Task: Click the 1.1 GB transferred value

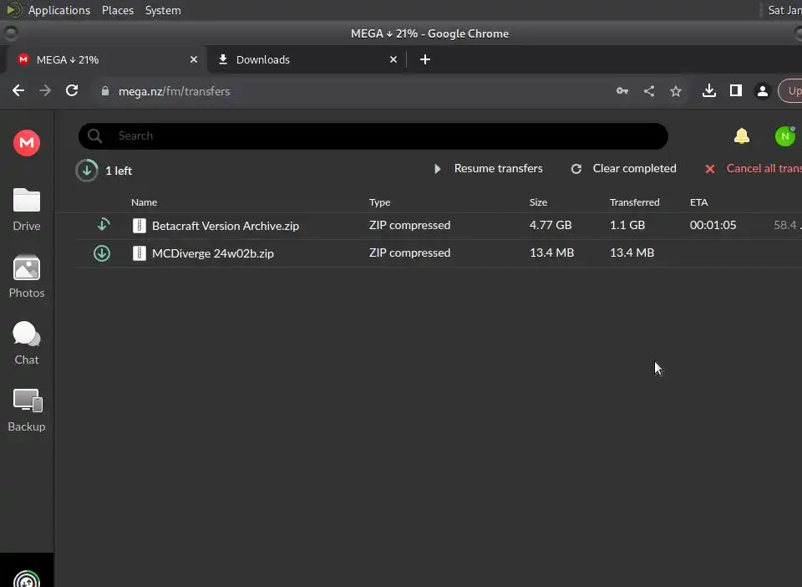Action: click(x=627, y=225)
